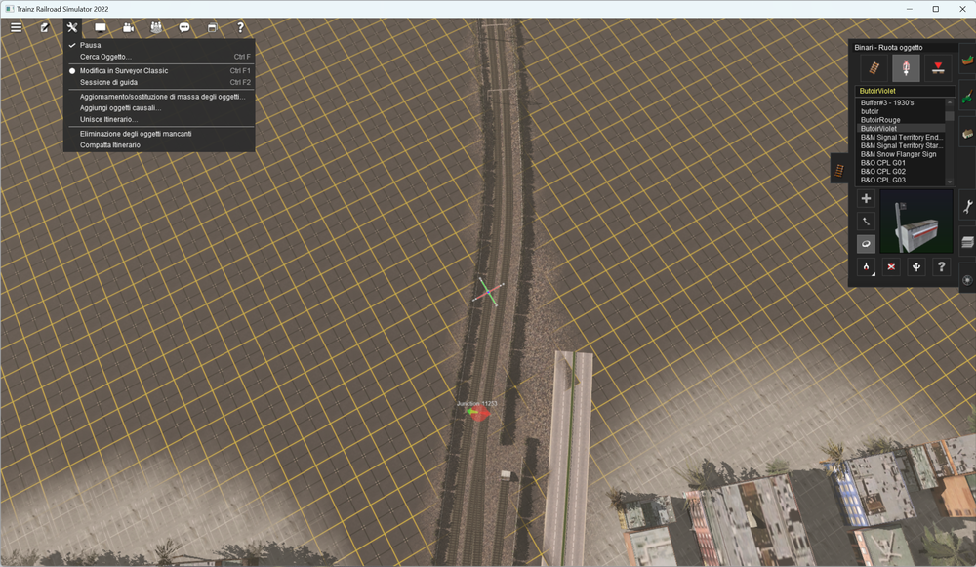
Task: Select butoir in object list
Action: click(901, 111)
